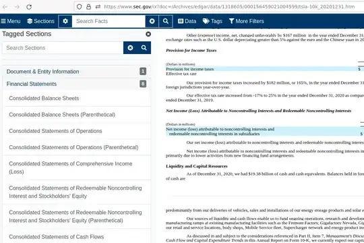364x243 pixels.
Task: Open search settings gear icon
Action: [65, 21]
